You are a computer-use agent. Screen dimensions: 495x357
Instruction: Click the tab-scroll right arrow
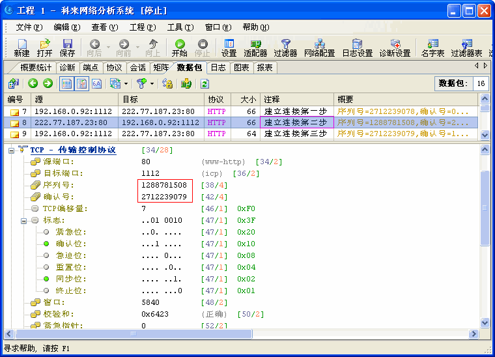(x=485, y=66)
